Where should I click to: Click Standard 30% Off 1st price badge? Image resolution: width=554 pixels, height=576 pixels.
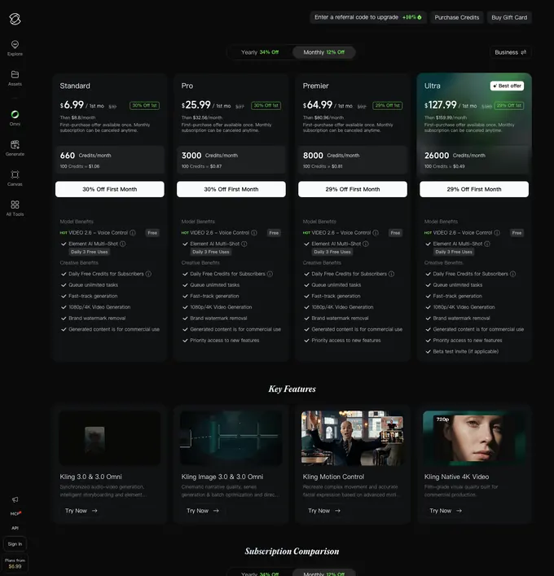[144, 105]
